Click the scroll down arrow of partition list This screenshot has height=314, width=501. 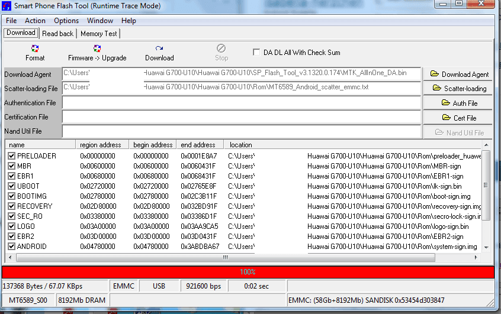coord(486,247)
